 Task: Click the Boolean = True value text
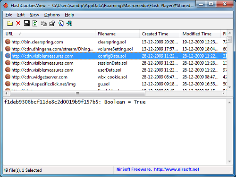(125, 102)
